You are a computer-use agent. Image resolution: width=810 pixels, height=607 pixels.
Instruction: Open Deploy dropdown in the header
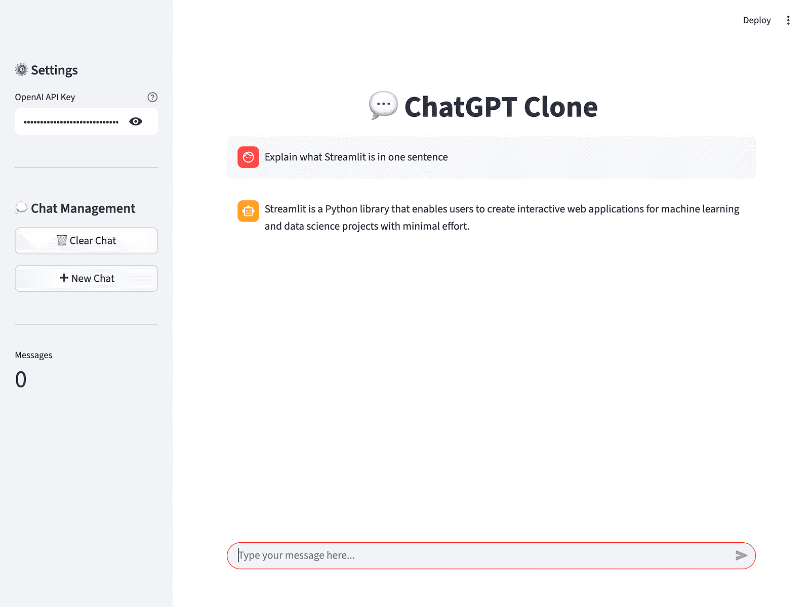pos(756,20)
